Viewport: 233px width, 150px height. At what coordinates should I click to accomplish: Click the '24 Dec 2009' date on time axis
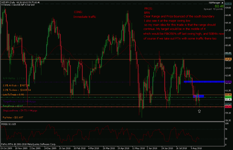click(x=50, y=148)
